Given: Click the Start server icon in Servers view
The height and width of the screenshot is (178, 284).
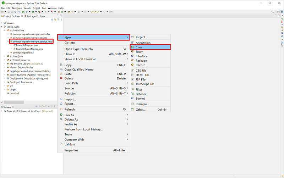Looking at the screenshot, I should 42,106.
